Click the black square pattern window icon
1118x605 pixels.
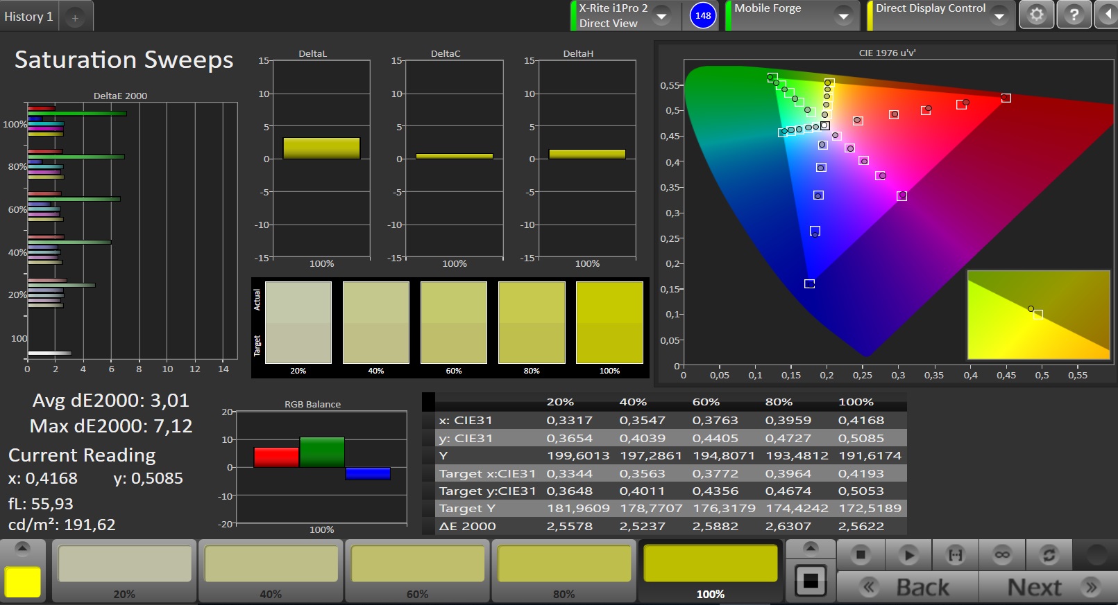[811, 581]
